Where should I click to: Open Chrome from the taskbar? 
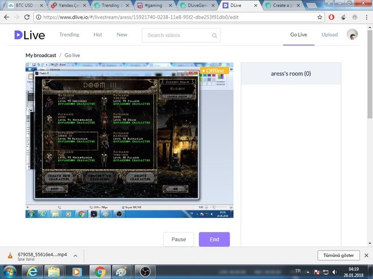pos(100,271)
